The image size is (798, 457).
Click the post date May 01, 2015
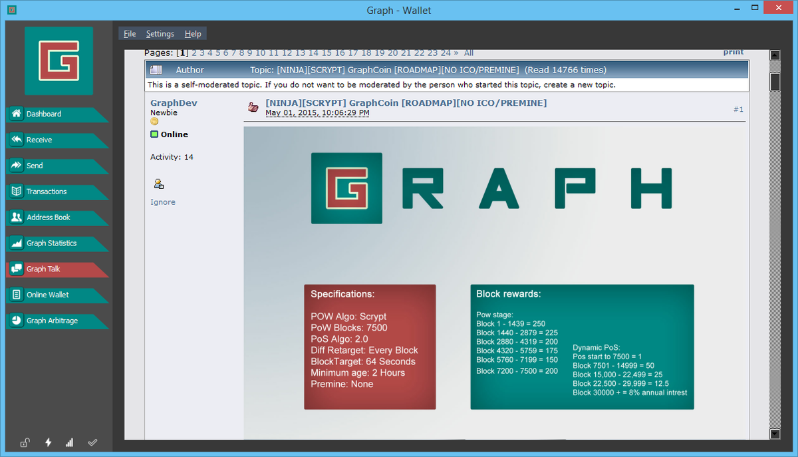coord(317,113)
